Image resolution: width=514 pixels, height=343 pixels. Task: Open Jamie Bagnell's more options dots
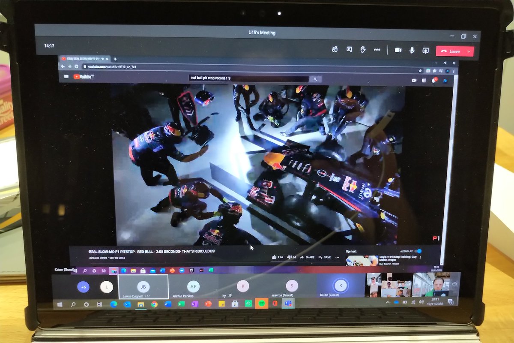(x=147, y=296)
